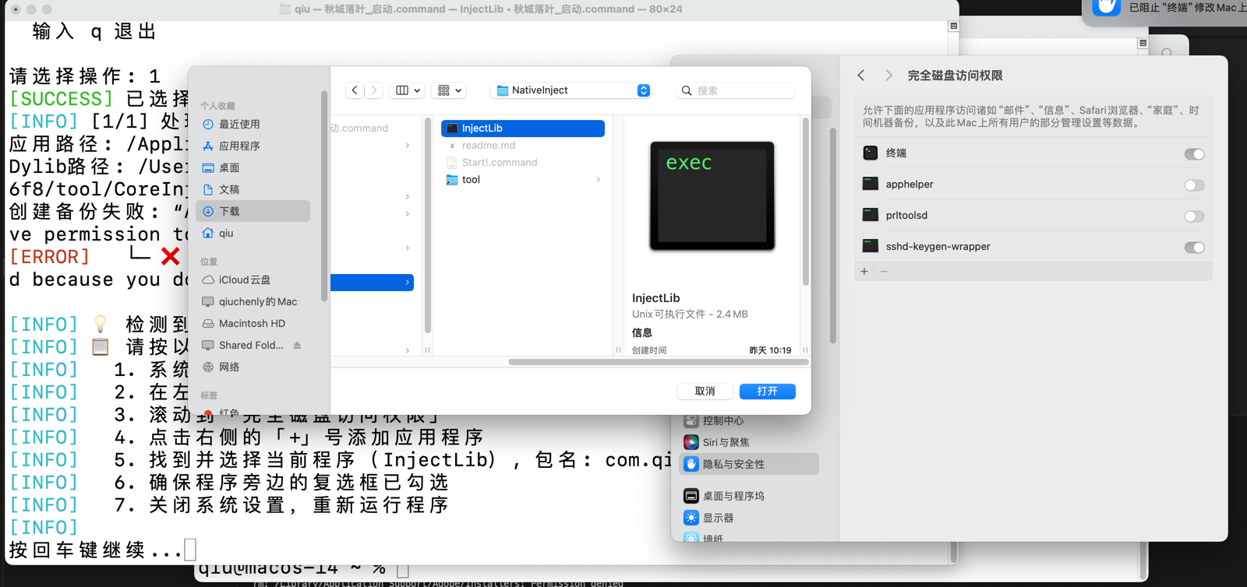Image resolution: width=1247 pixels, height=587 pixels.
Task: Expand the tool folder
Action: (598, 180)
